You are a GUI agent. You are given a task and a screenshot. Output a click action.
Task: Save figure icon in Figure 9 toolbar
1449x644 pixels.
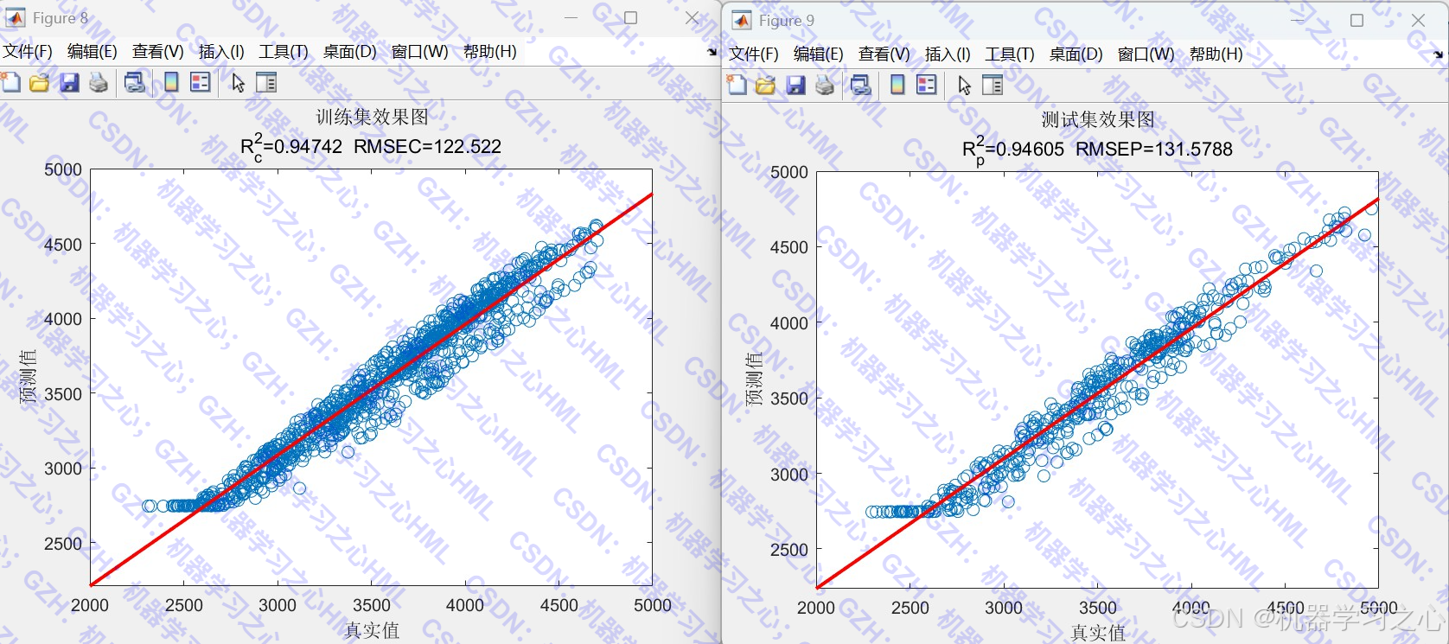[x=795, y=85]
